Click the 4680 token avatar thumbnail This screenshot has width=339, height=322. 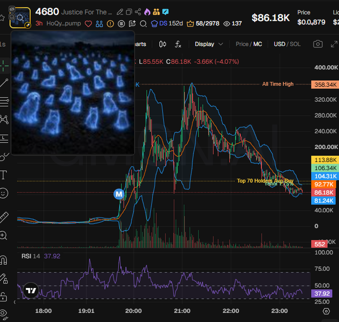pos(20,18)
